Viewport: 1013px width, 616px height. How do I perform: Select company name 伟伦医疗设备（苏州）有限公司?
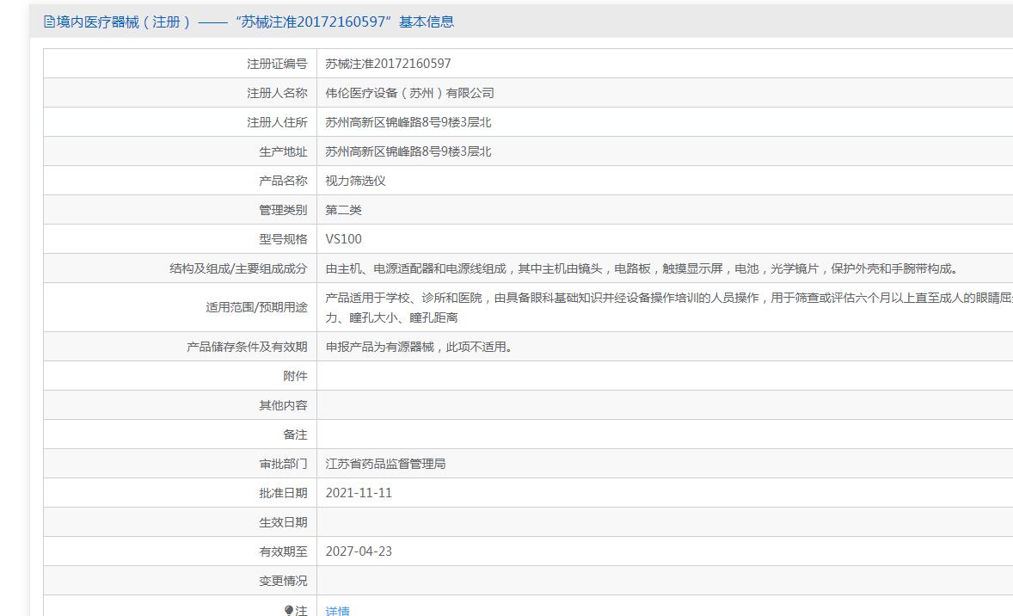point(409,92)
